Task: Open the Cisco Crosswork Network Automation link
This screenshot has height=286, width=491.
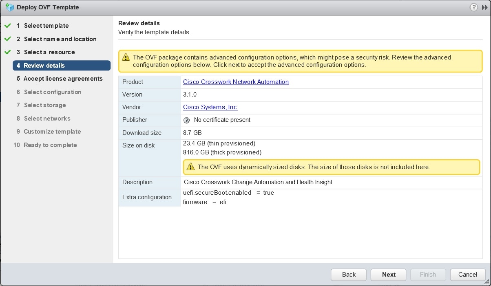Action: tap(236, 82)
